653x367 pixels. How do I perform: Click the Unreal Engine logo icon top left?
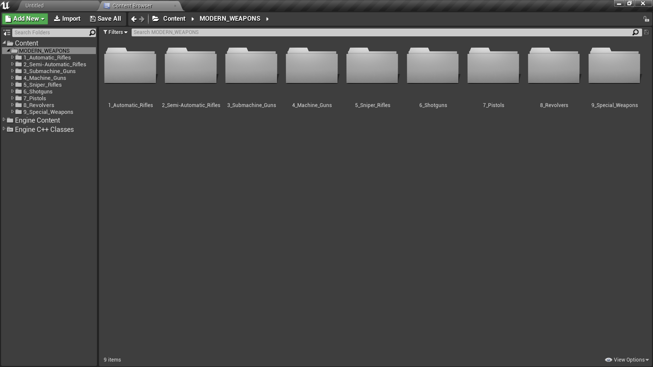(x=5, y=5)
